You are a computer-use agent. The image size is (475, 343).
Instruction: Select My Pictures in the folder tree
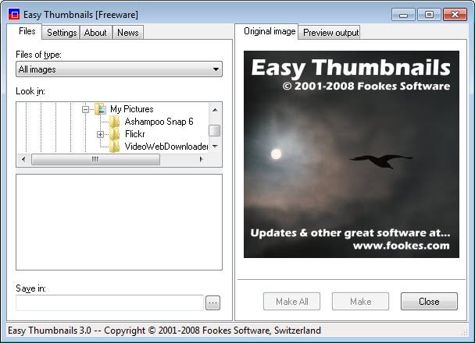click(132, 109)
